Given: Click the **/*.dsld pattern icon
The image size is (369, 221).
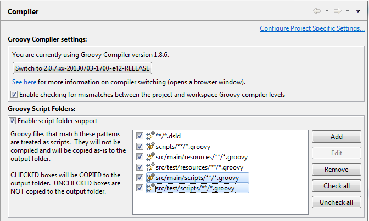Looking at the screenshot, I should pos(150,135).
